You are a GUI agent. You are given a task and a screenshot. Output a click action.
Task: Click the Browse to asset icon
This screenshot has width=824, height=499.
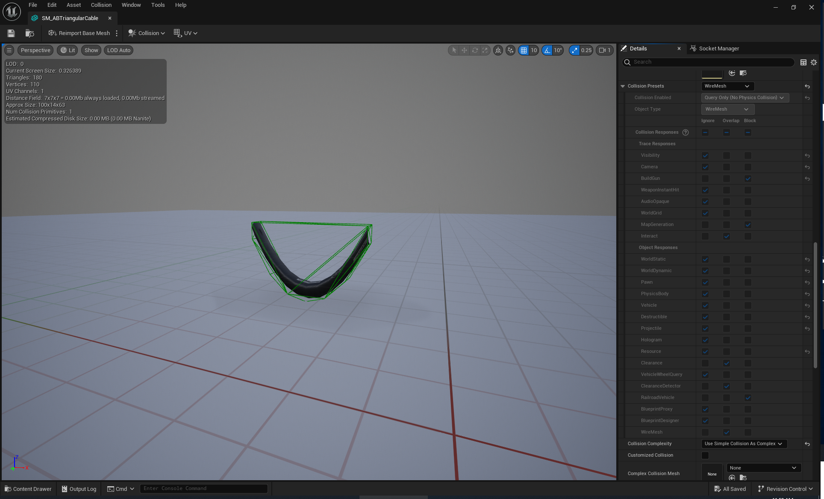[29, 33]
